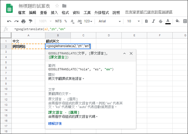Screen dimensions: 188x134
Task: Click the select-all corner box
Action: click(x=6, y=35)
